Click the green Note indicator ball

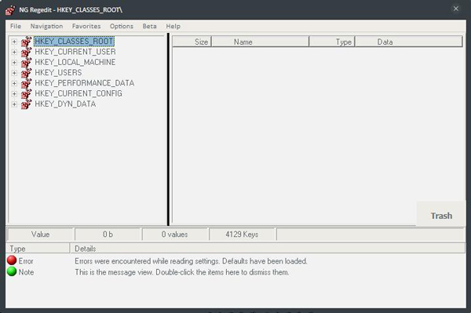point(12,271)
